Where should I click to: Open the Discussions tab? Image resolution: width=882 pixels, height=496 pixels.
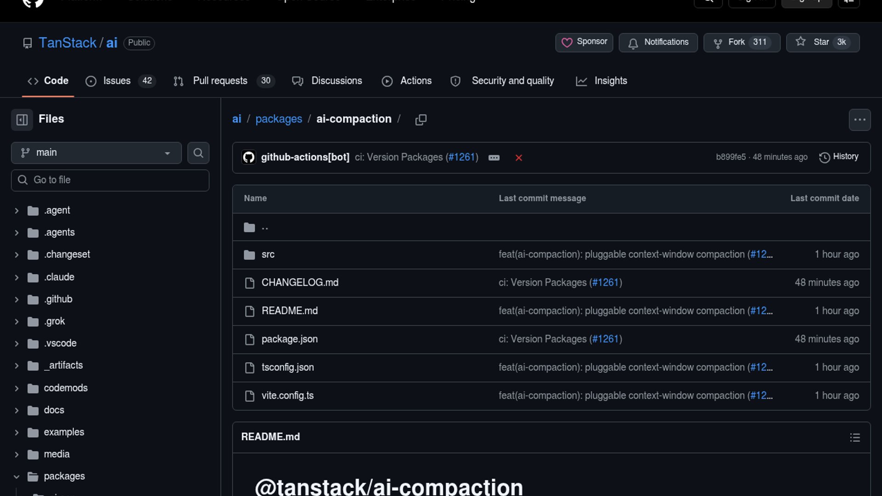(x=327, y=81)
